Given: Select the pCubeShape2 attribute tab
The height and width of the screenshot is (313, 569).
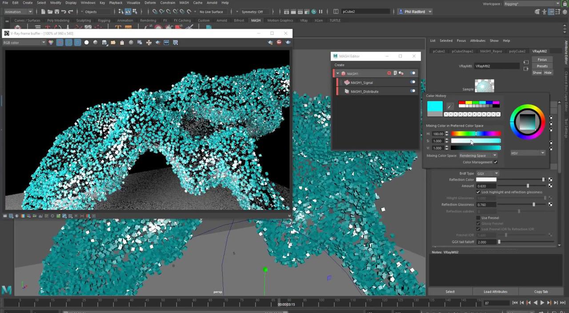Looking at the screenshot, I should click(462, 51).
